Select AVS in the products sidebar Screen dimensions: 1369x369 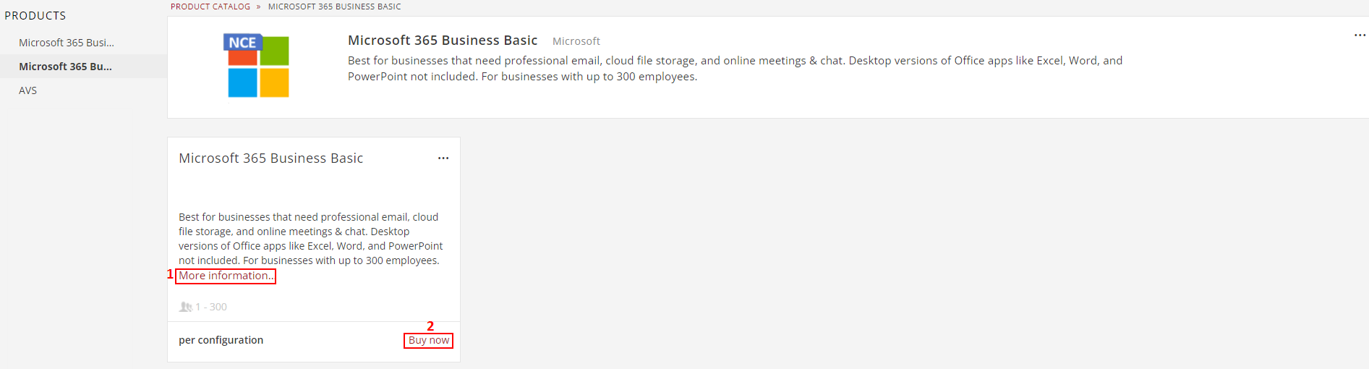point(27,90)
